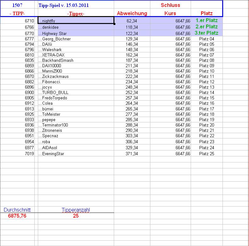Screen dimensions: 249x246
Task: Click the Platz 25 cell
Action: click(206, 154)
